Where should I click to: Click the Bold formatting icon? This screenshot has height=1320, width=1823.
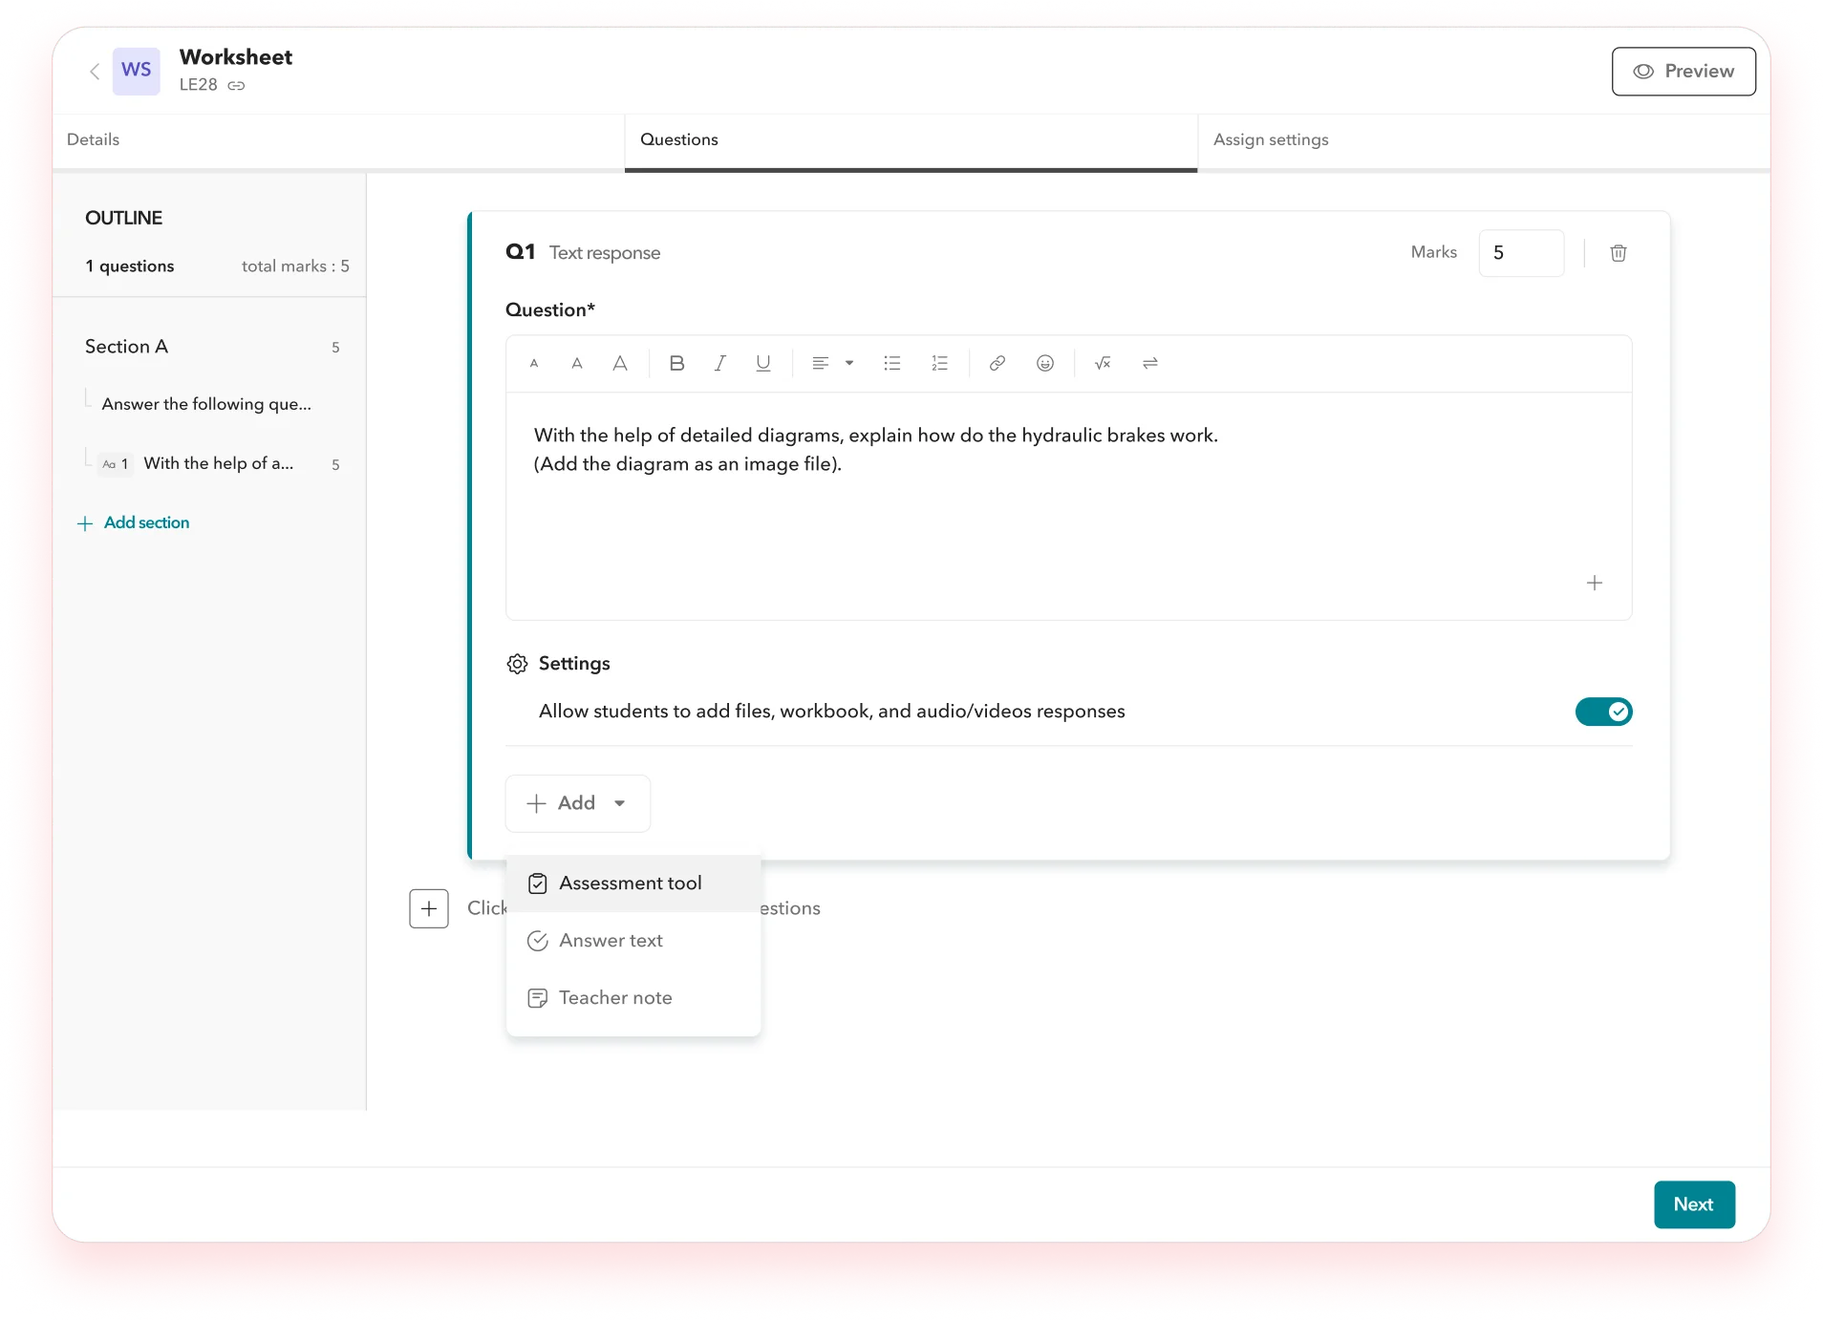click(x=676, y=363)
